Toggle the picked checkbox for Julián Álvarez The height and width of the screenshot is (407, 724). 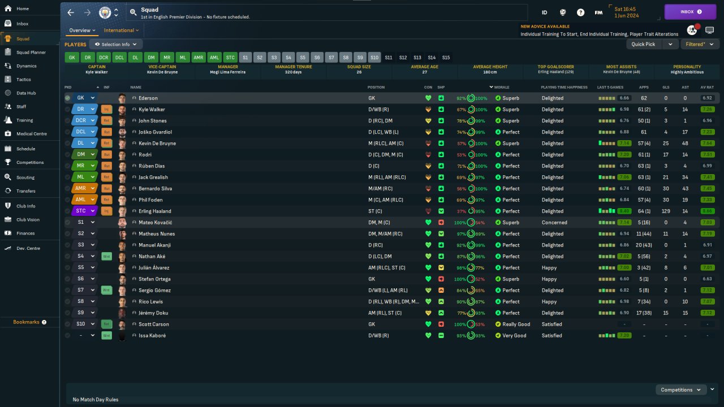pyautogui.click(x=68, y=267)
